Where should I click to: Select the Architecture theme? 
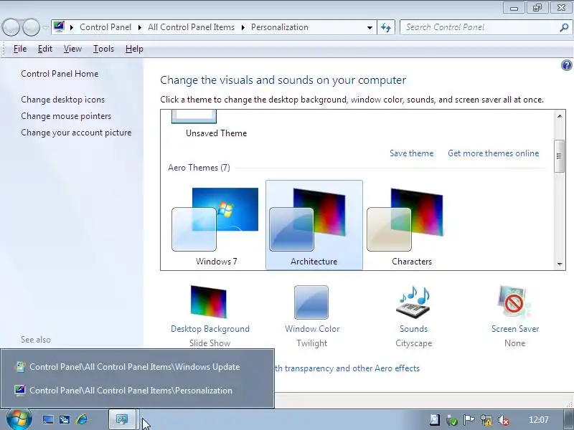point(314,225)
